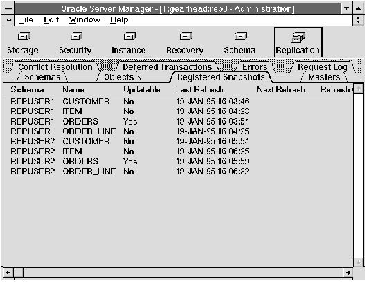
Task: Click the 19-JAN-95 16:03:51 refresh time
Action: pyautogui.click(x=212, y=122)
